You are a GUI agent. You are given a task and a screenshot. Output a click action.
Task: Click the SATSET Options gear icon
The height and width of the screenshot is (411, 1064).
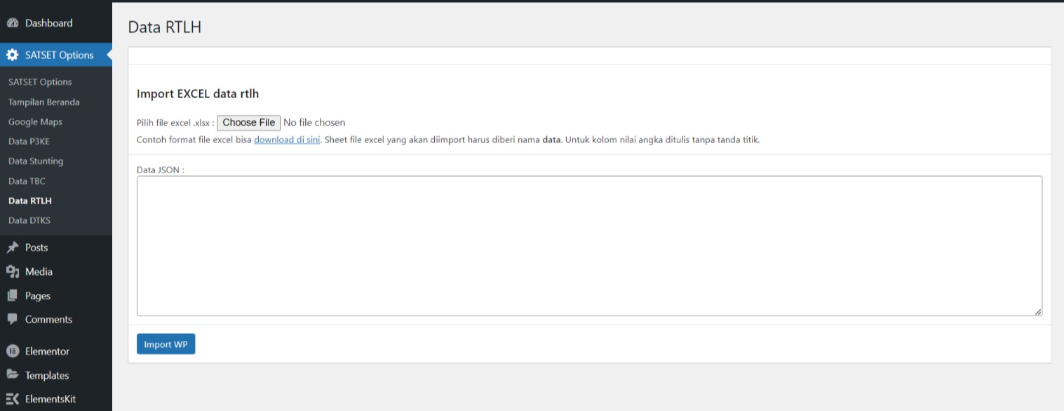tap(13, 55)
